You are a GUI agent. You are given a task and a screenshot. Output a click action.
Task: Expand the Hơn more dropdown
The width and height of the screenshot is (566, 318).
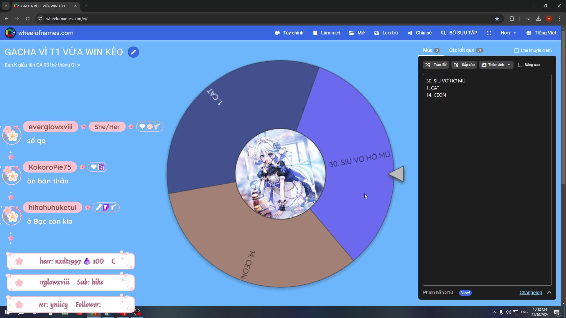(x=508, y=33)
